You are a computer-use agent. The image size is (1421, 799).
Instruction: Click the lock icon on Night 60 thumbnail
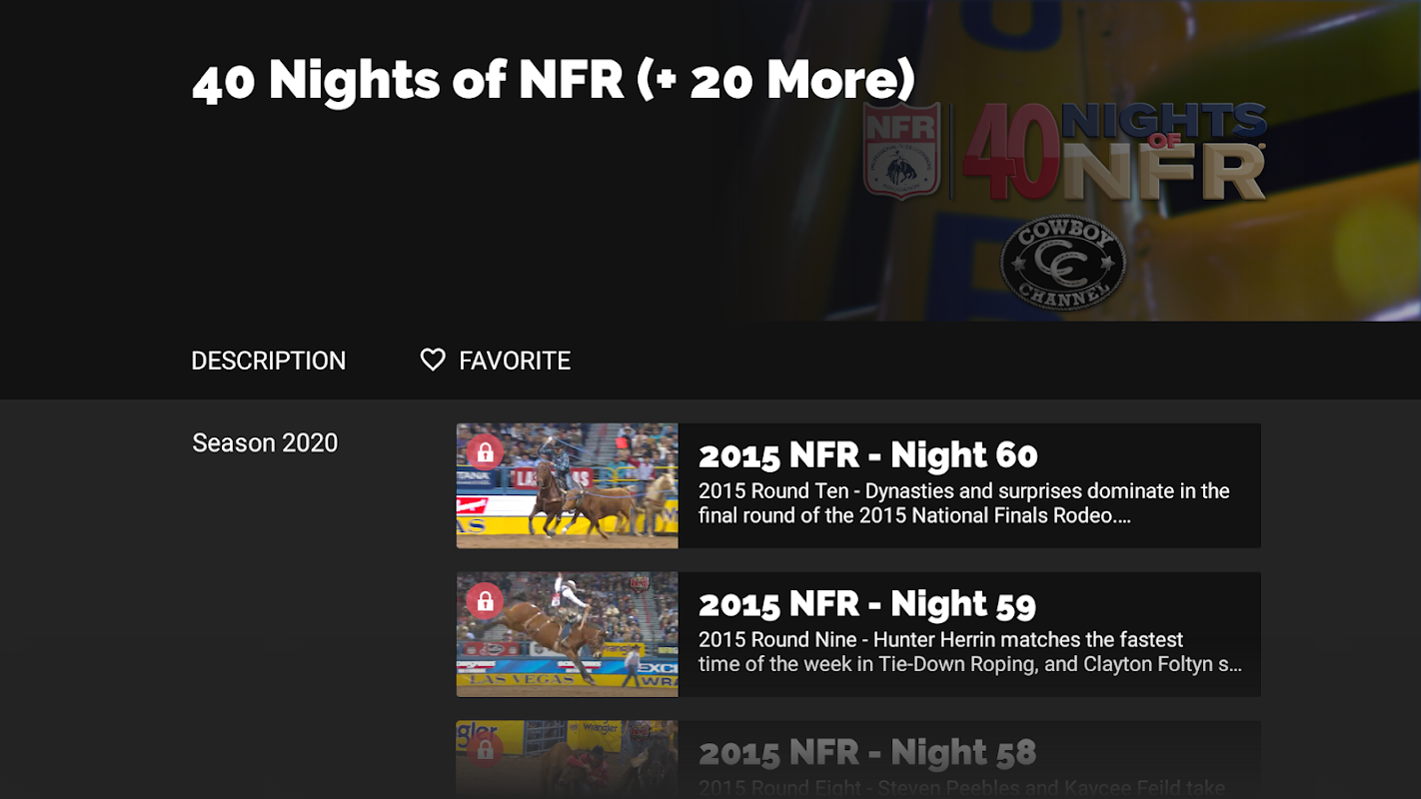[485, 452]
